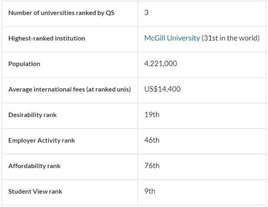Click the word "QS" in first row

[x=110, y=13]
